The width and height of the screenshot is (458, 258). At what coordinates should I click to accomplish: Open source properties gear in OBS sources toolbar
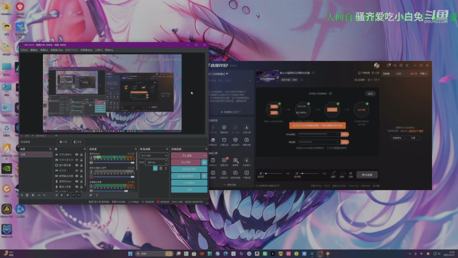[68, 195]
